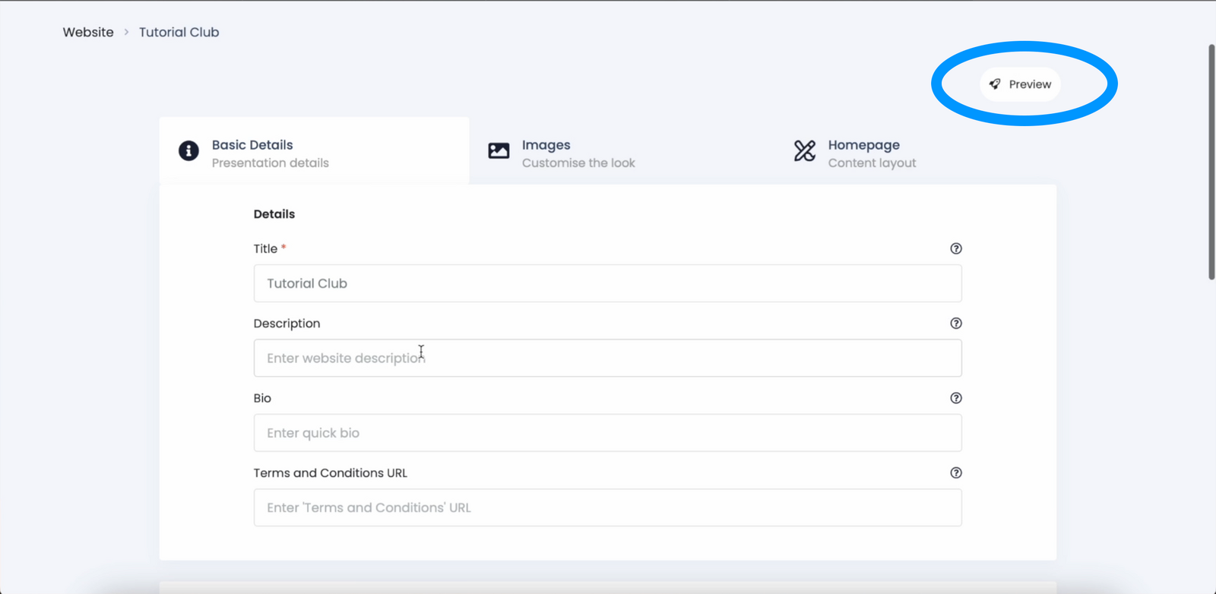
Task: Click the vertical scrollbar thumb on the page
Action: pyautogui.click(x=1211, y=162)
